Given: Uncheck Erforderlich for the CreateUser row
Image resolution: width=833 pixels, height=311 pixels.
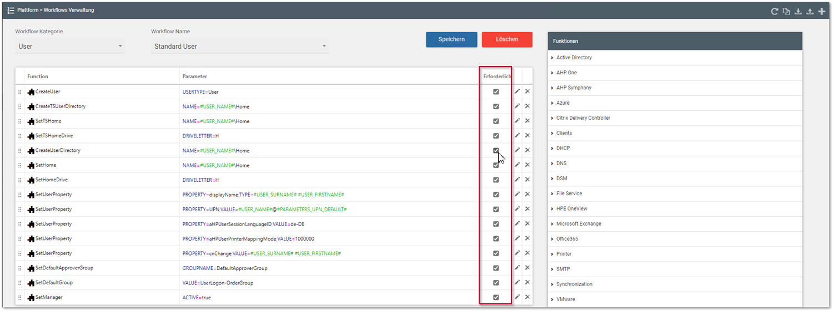Looking at the screenshot, I should [496, 91].
